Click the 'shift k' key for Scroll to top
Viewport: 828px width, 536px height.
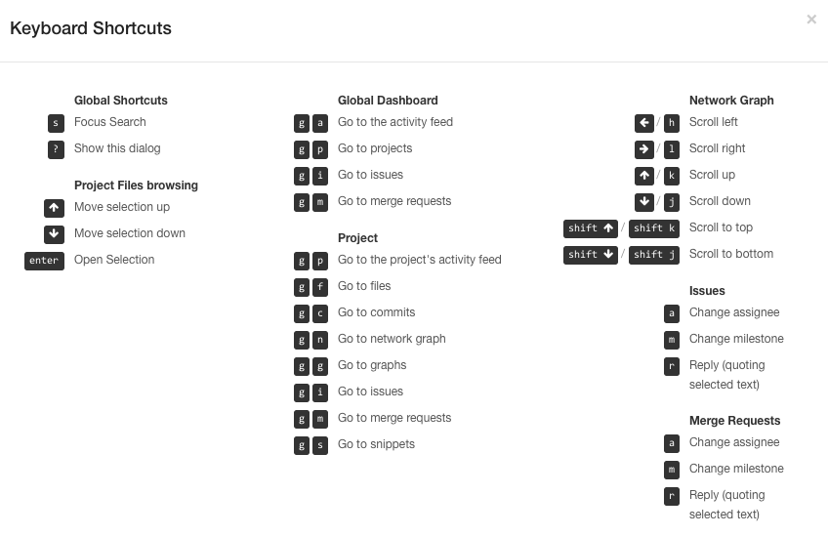[x=654, y=228]
